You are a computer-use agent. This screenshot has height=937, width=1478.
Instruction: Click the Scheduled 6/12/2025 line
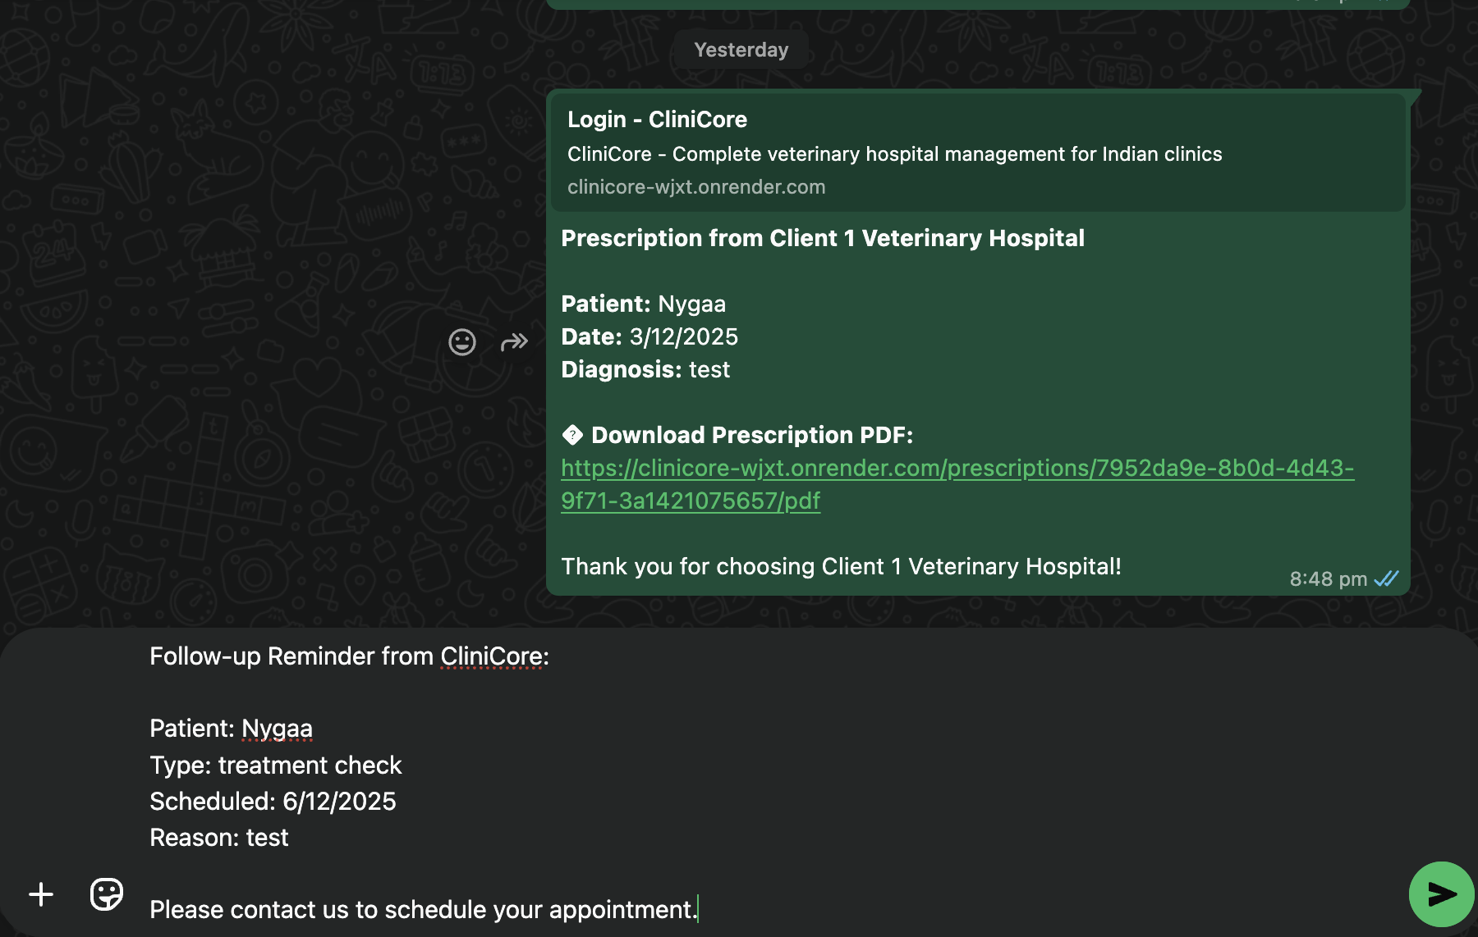pyautogui.click(x=272, y=802)
